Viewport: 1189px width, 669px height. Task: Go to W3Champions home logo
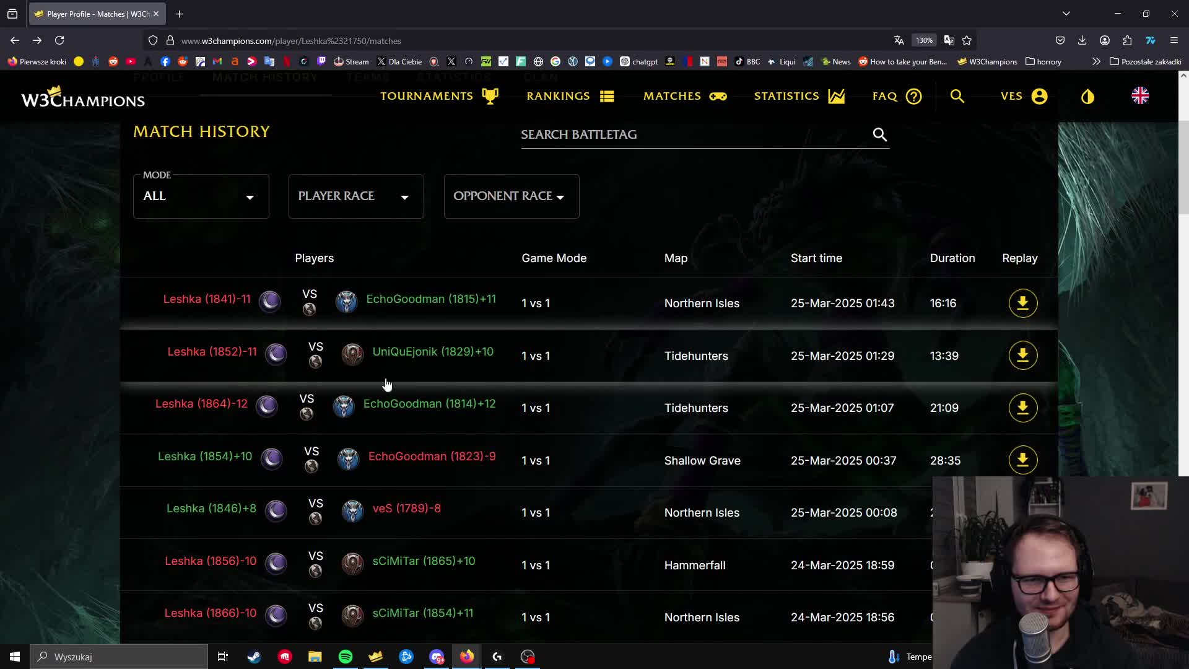click(83, 97)
